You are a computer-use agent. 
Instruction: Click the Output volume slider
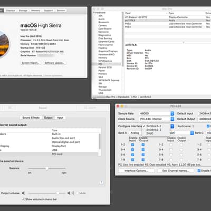[46, 193]
